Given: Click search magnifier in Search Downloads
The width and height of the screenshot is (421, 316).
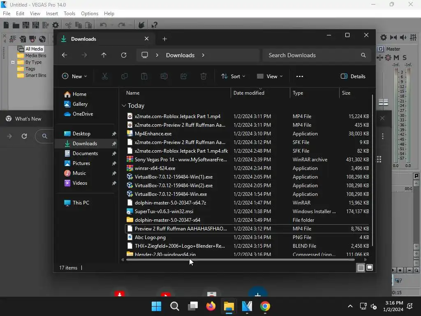Looking at the screenshot, I should pyautogui.click(x=363, y=55).
